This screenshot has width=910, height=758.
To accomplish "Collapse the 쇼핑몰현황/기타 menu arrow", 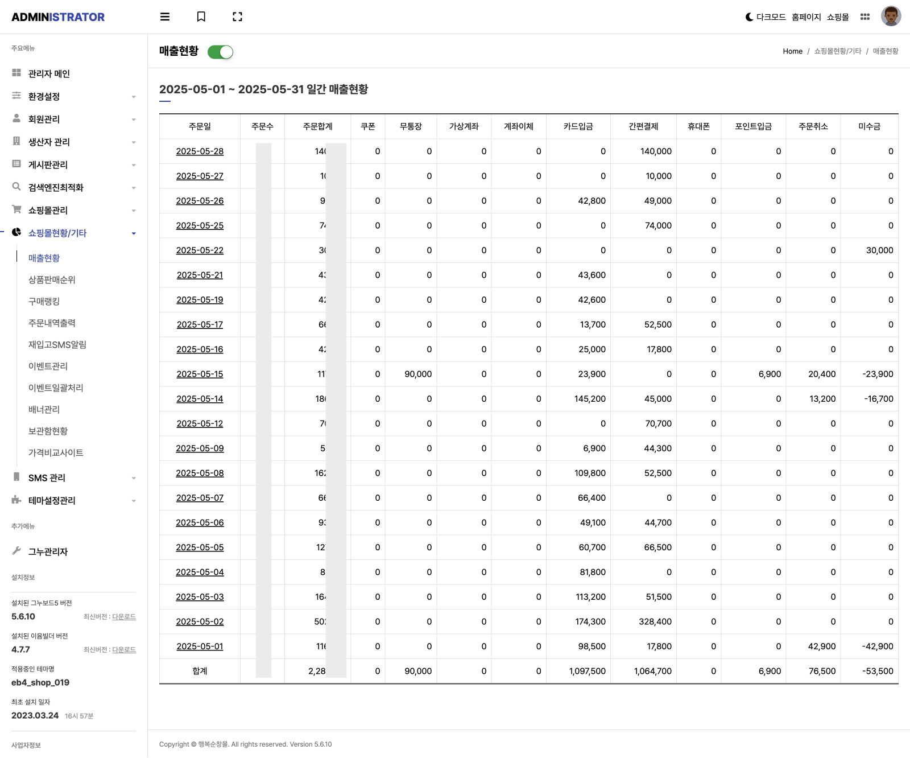I will [134, 233].
